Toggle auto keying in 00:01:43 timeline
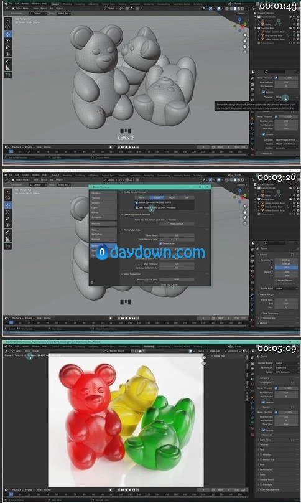This screenshot has width=301, height=503. [x=111, y=147]
